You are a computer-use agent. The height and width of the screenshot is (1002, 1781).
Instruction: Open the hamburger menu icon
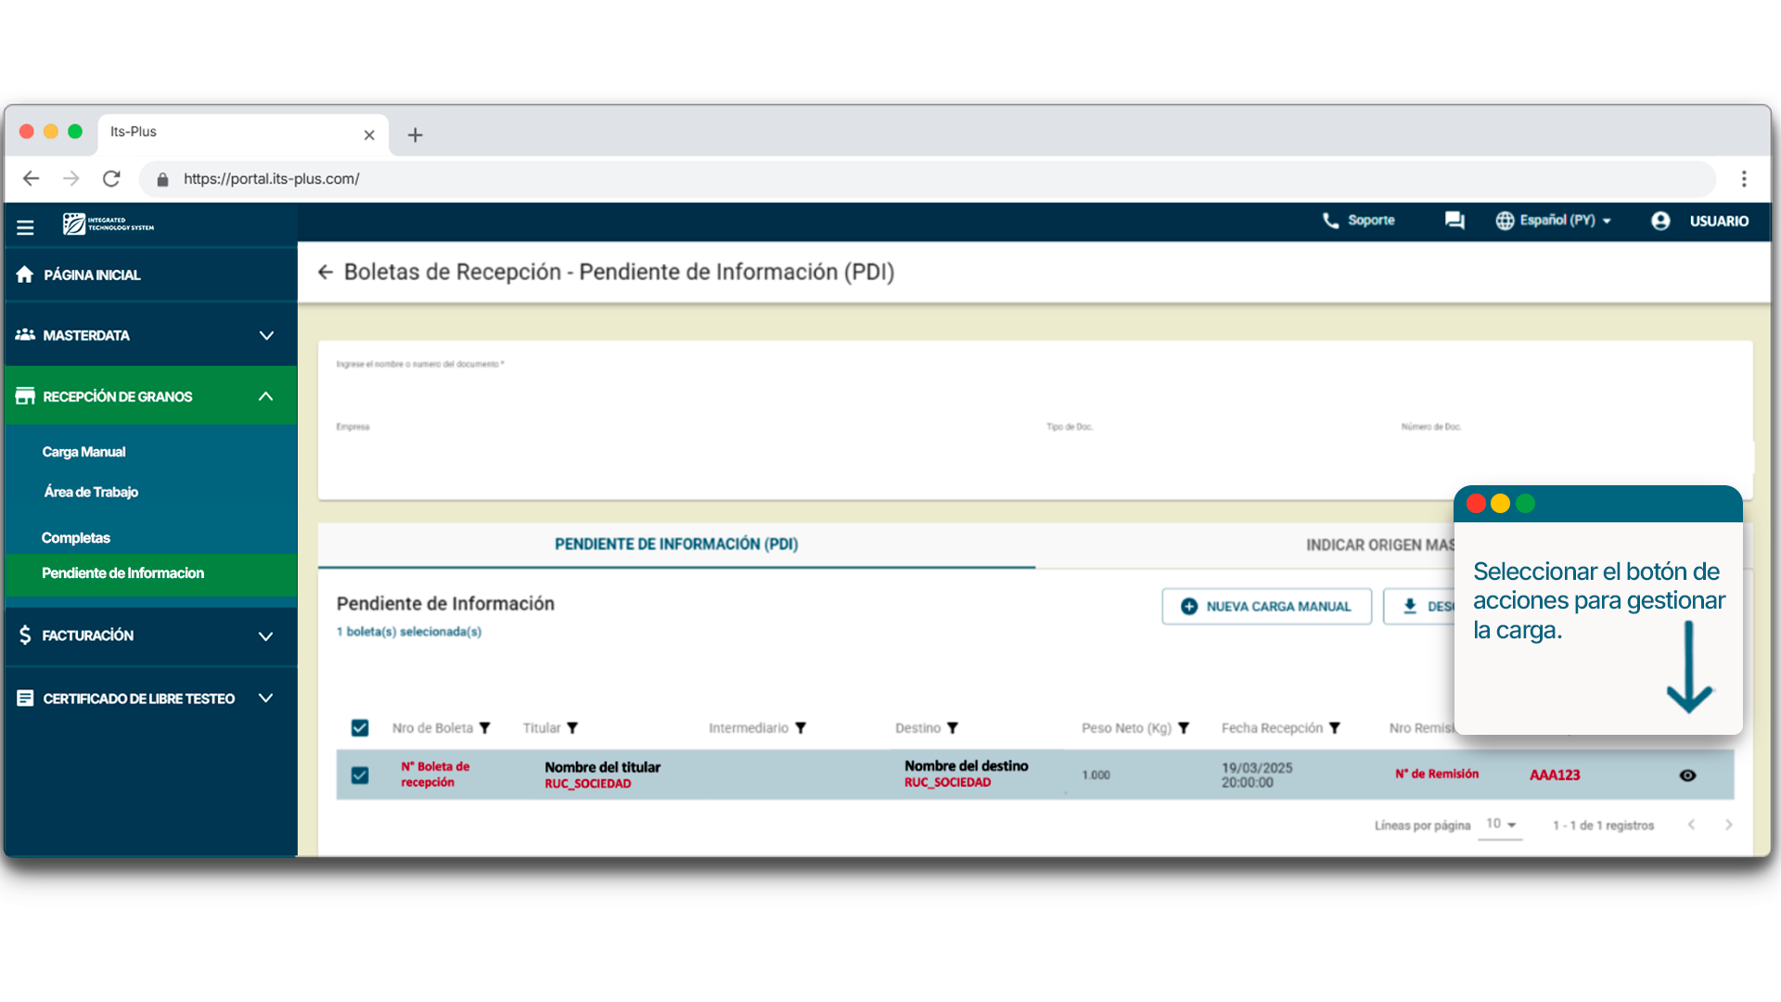point(25,226)
